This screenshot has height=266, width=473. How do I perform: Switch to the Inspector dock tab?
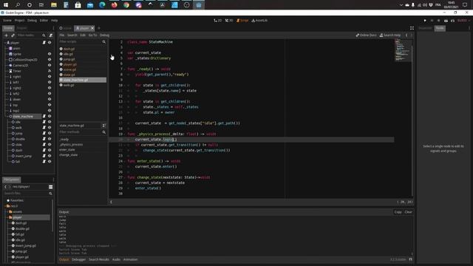point(426,28)
